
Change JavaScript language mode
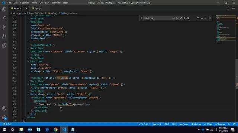pyautogui.click(x=184, y=124)
